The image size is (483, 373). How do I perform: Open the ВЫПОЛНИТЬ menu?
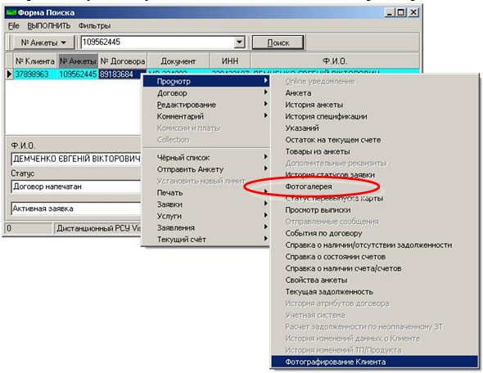tap(49, 26)
